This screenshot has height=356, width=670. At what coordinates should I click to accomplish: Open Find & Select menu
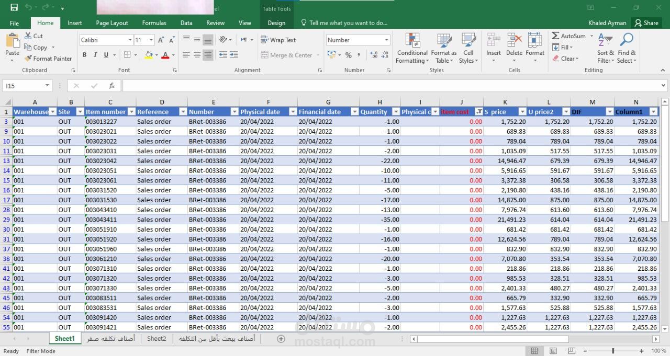(627, 48)
